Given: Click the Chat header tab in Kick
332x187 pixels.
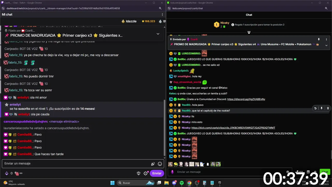Looking at the screenshot, I should tap(249, 15).
